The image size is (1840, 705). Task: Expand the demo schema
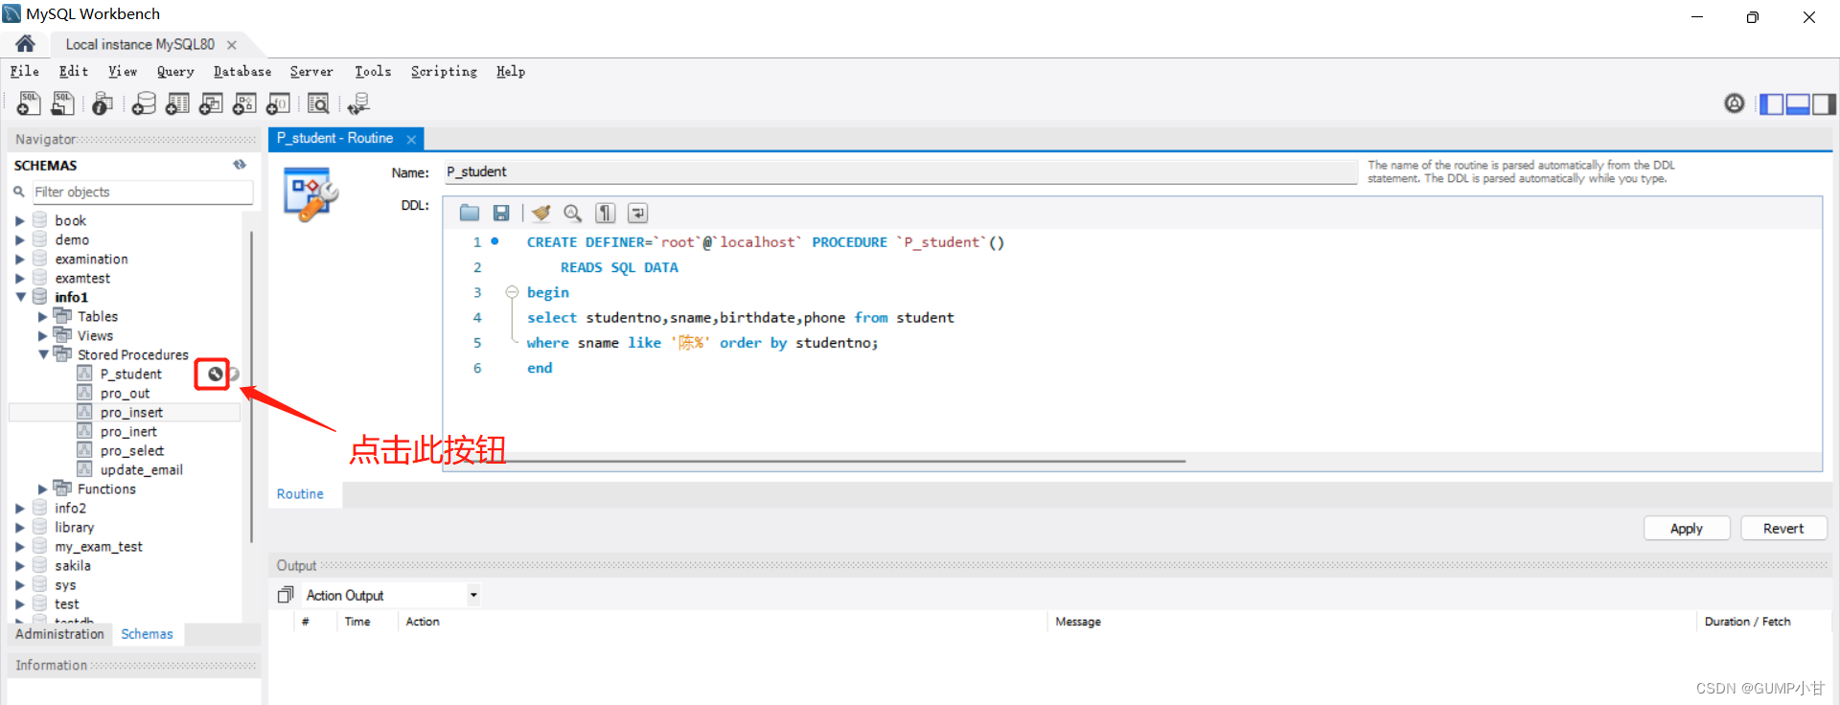[20, 239]
